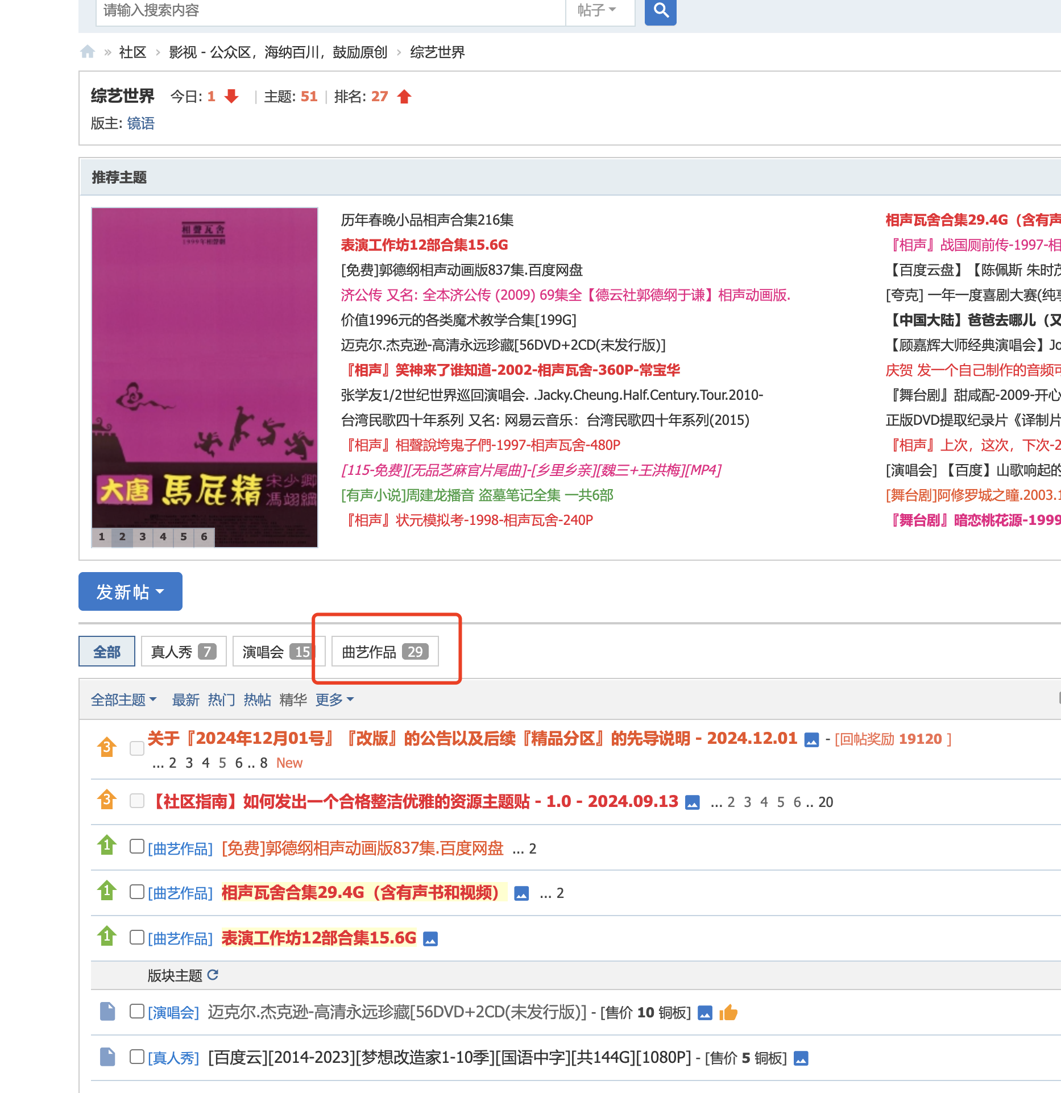Viewport: 1061px width, 1093px height.
Task: Select the 热门 sorting option
Action: tap(222, 699)
